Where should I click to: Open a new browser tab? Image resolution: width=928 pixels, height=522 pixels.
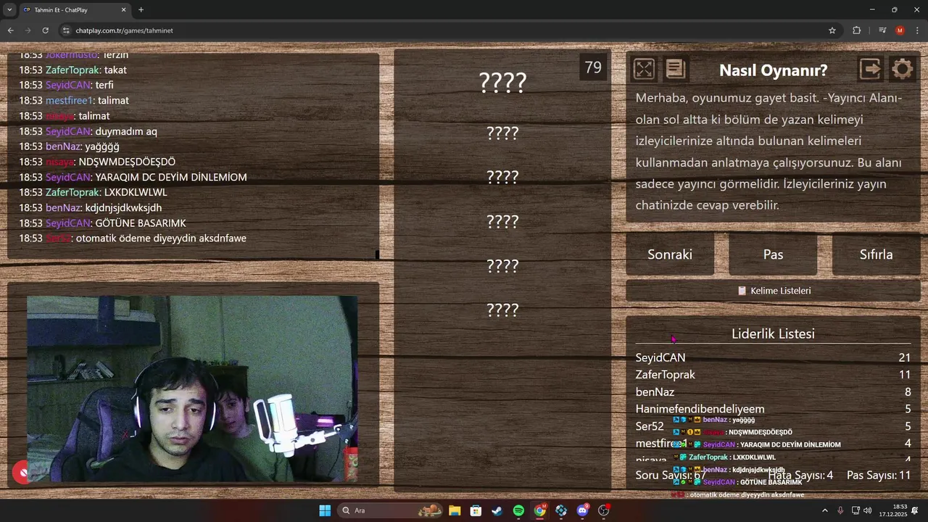[141, 10]
